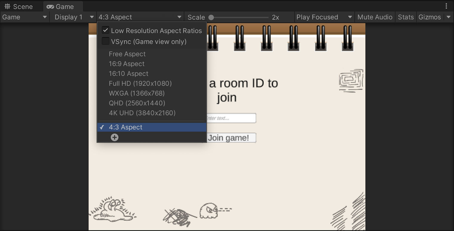Click the room ID text input field
The image size is (454, 231).
point(231,118)
